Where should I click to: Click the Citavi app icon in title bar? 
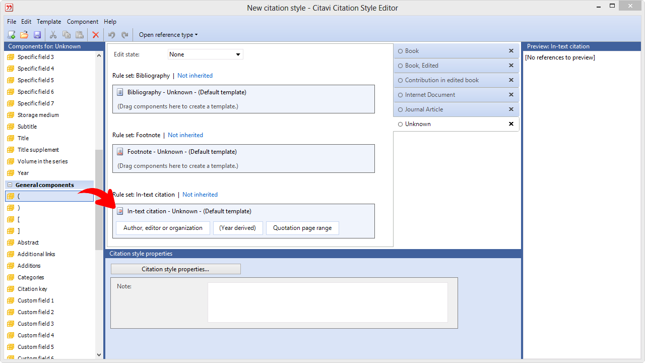tap(9, 8)
